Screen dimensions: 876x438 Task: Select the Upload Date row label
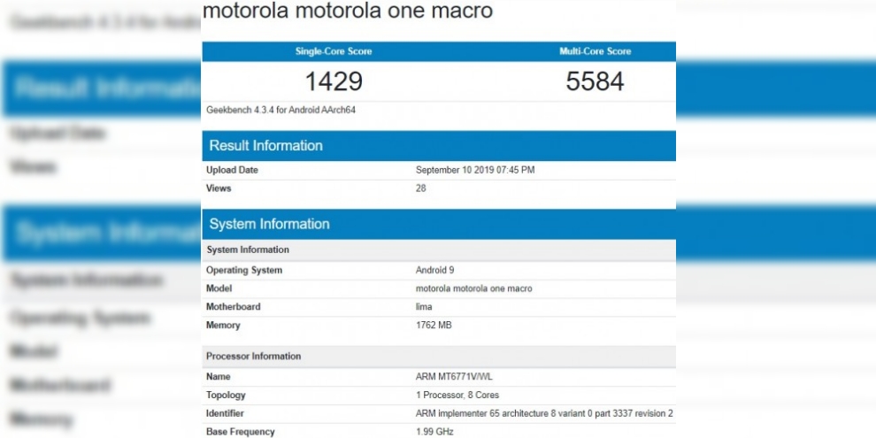[x=233, y=170]
